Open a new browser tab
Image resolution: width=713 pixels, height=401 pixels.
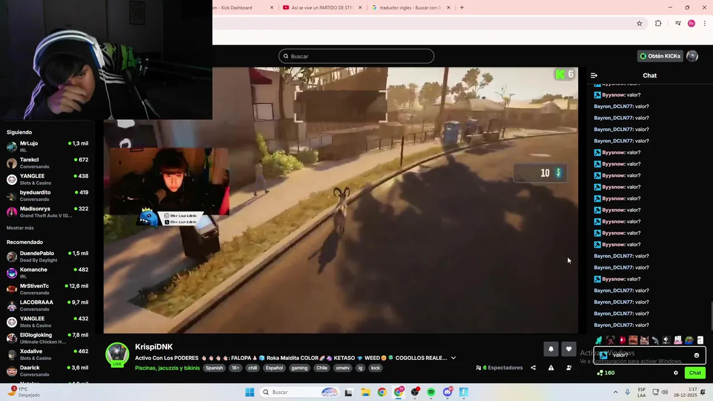[x=462, y=7]
